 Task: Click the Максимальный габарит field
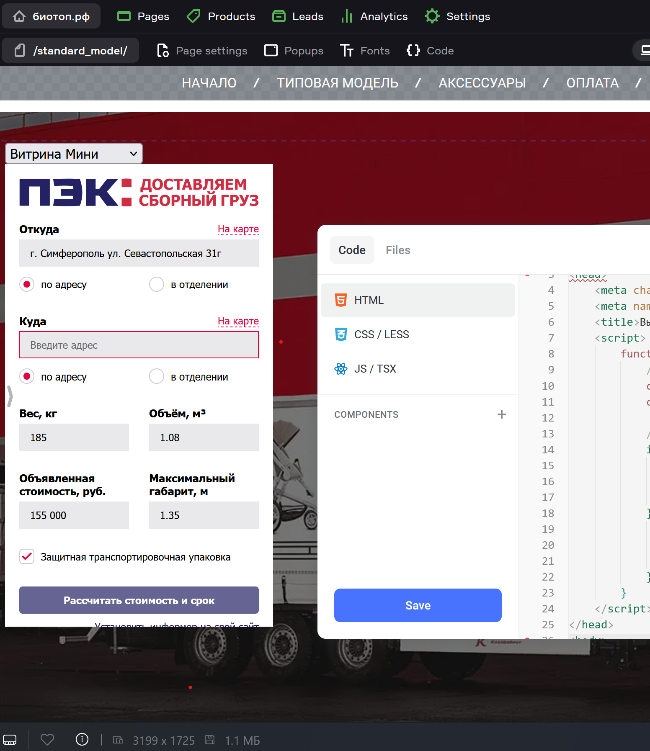pyautogui.click(x=204, y=515)
